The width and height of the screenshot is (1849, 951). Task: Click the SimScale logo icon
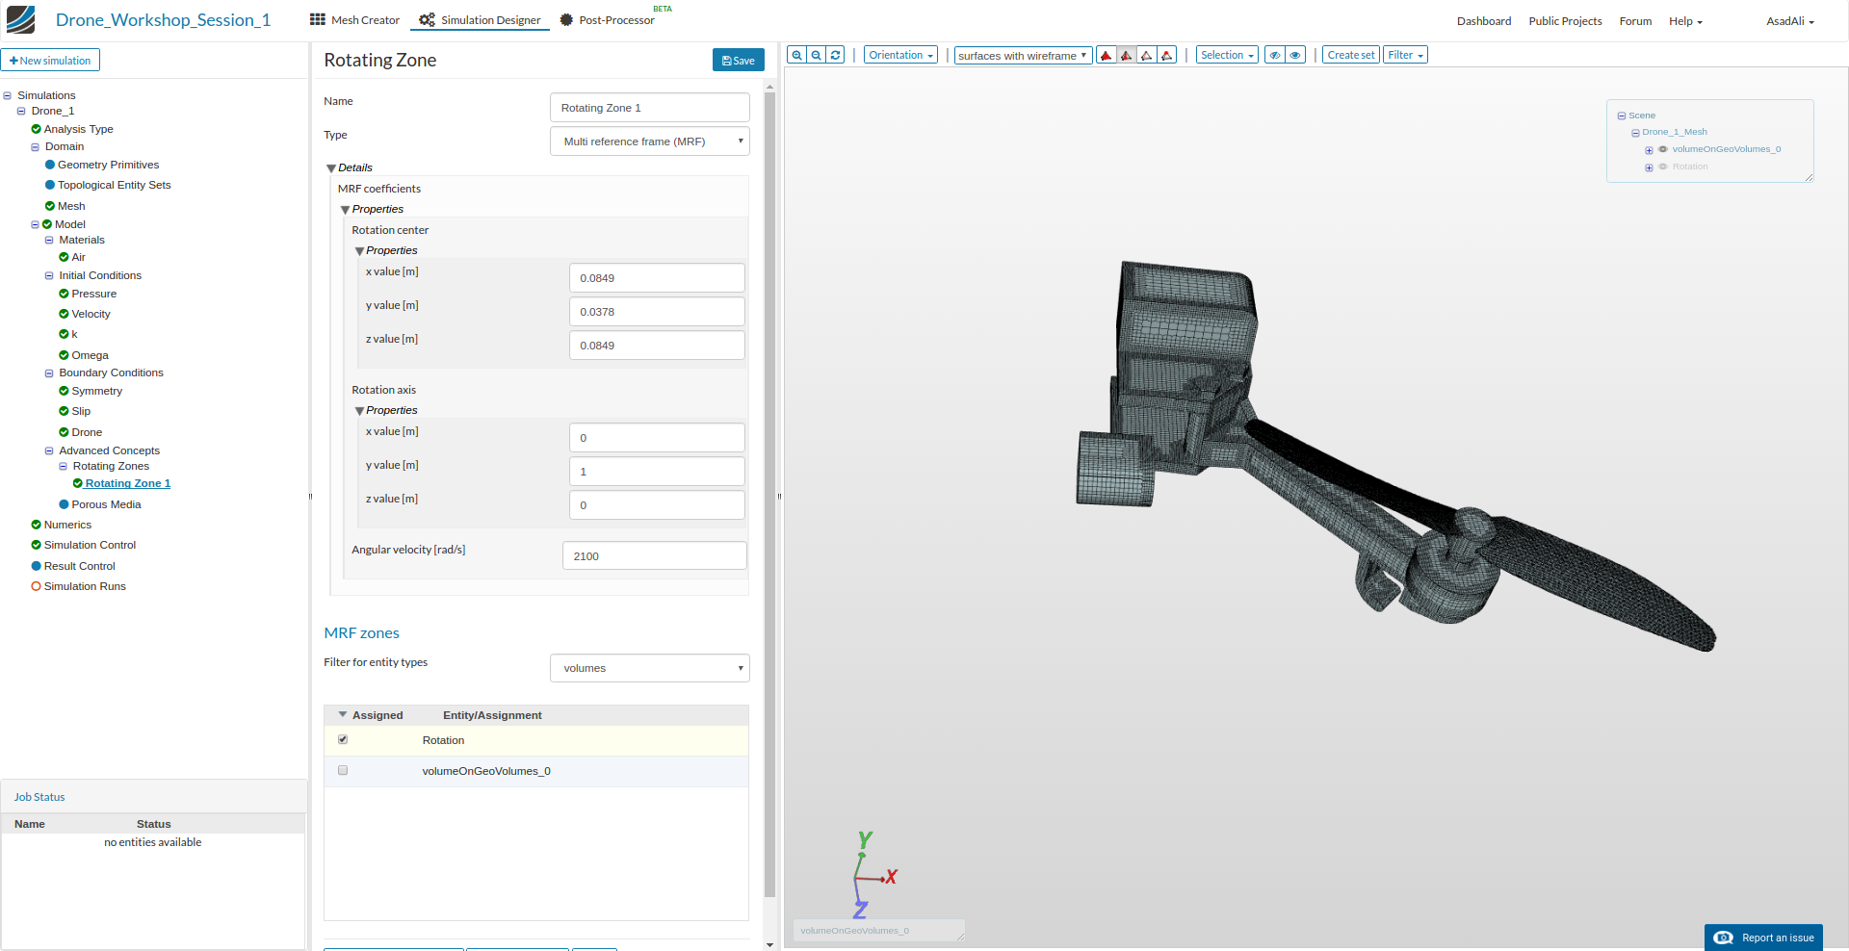coord(20,19)
